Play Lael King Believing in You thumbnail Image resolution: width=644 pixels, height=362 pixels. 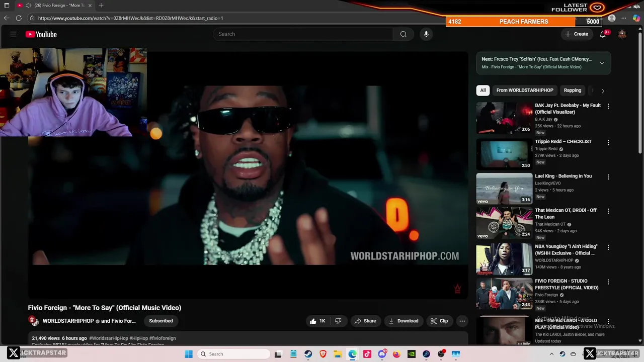(504, 189)
